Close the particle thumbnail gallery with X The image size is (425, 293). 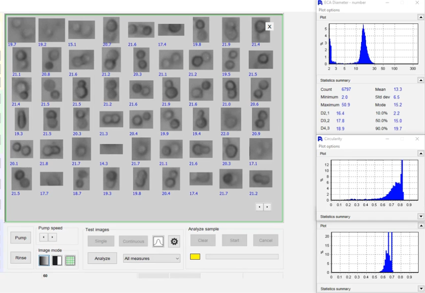[x=269, y=26]
